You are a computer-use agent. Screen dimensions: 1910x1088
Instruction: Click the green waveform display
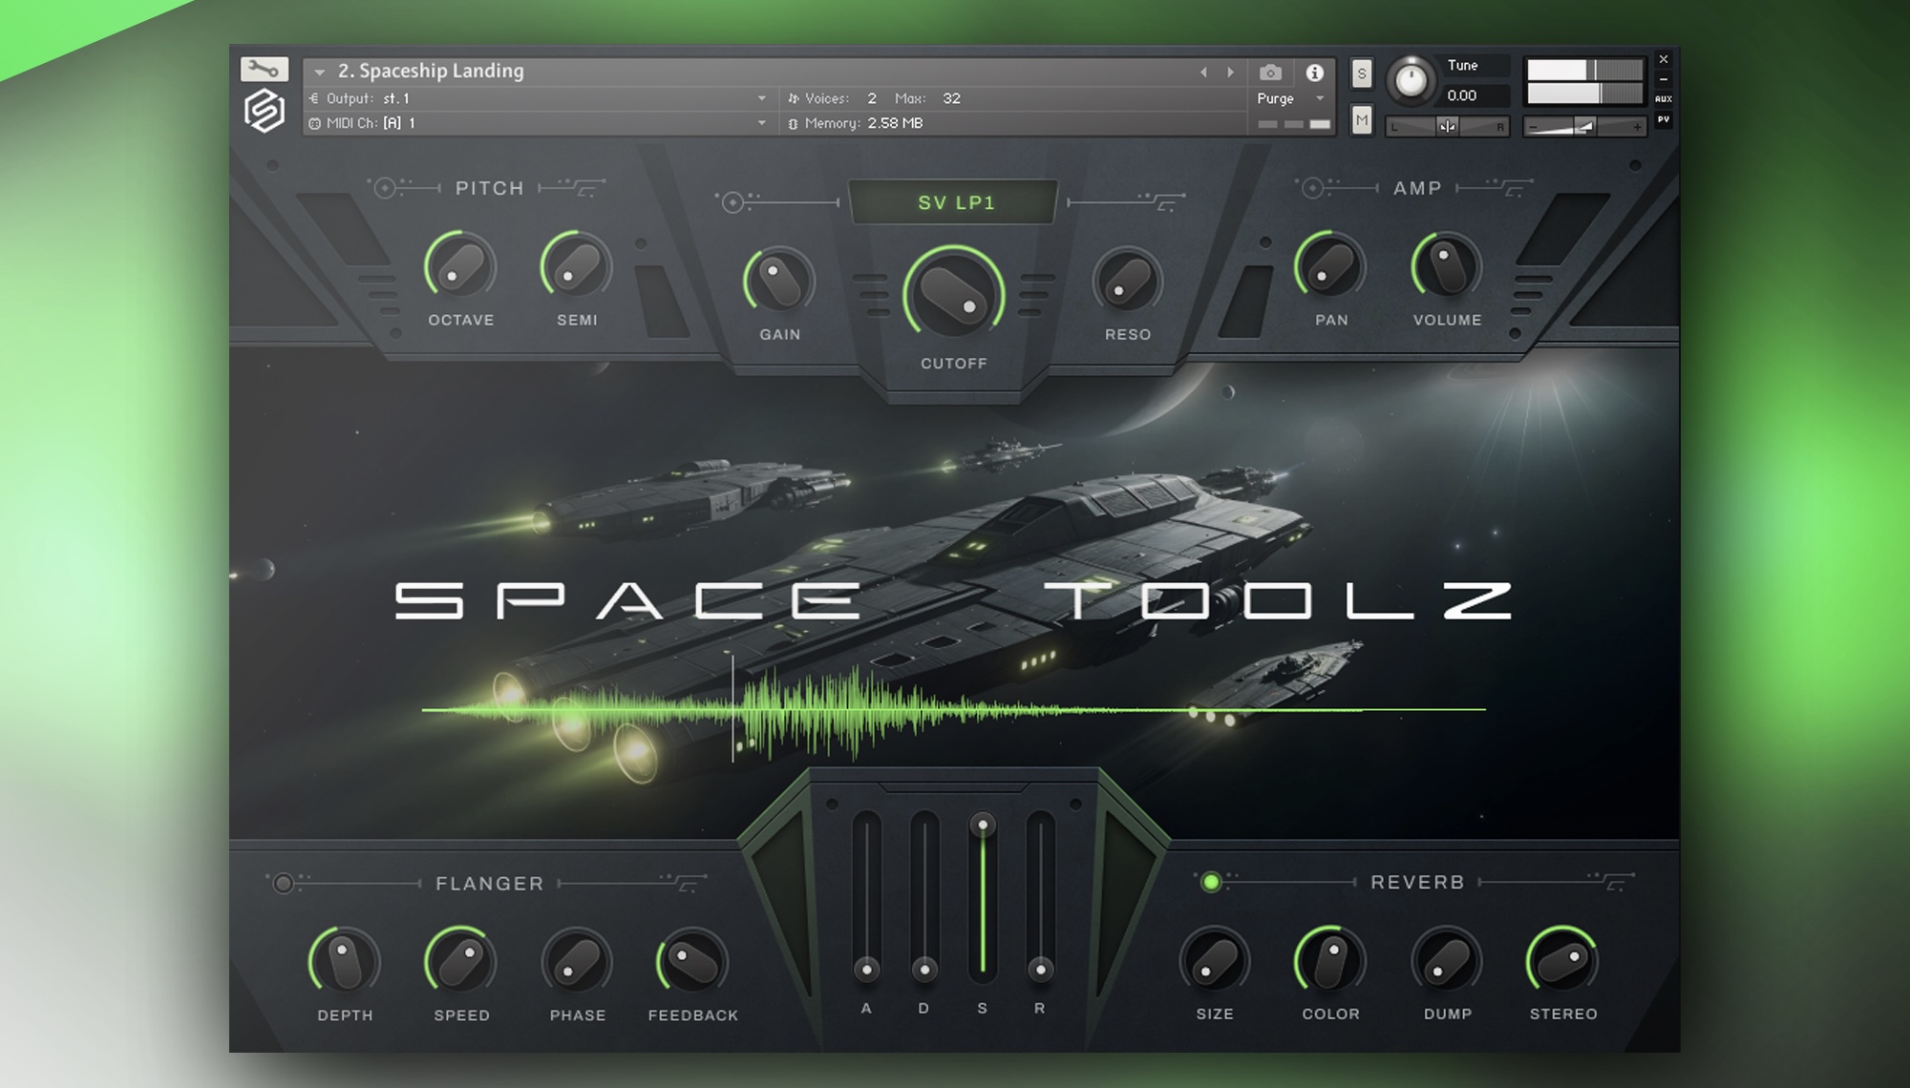point(953,710)
